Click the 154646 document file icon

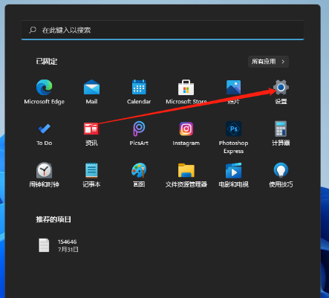click(44, 245)
